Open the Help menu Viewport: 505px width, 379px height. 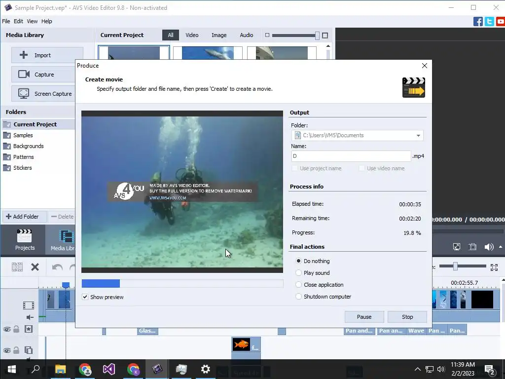coord(46,21)
